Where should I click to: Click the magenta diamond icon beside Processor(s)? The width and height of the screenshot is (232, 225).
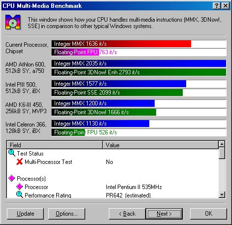point(12,178)
